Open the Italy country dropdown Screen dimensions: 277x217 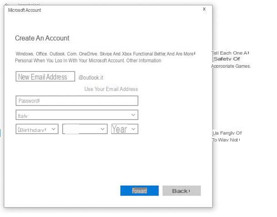click(x=77, y=115)
